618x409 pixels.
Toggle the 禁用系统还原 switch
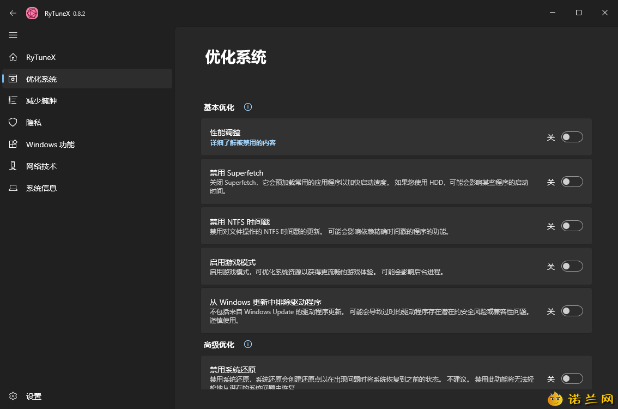[x=572, y=378]
